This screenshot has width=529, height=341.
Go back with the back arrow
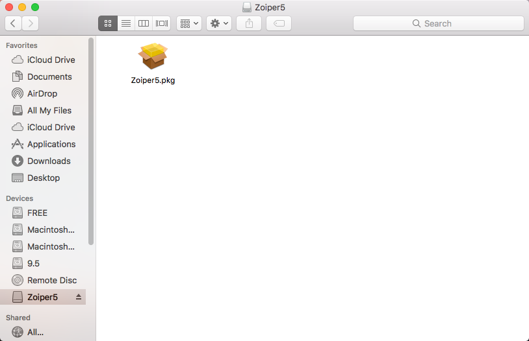click(13, 23)
